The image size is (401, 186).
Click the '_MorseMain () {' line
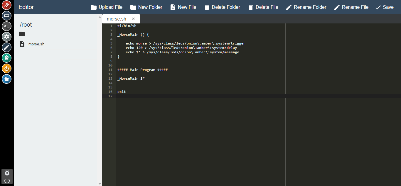[133, 35]
